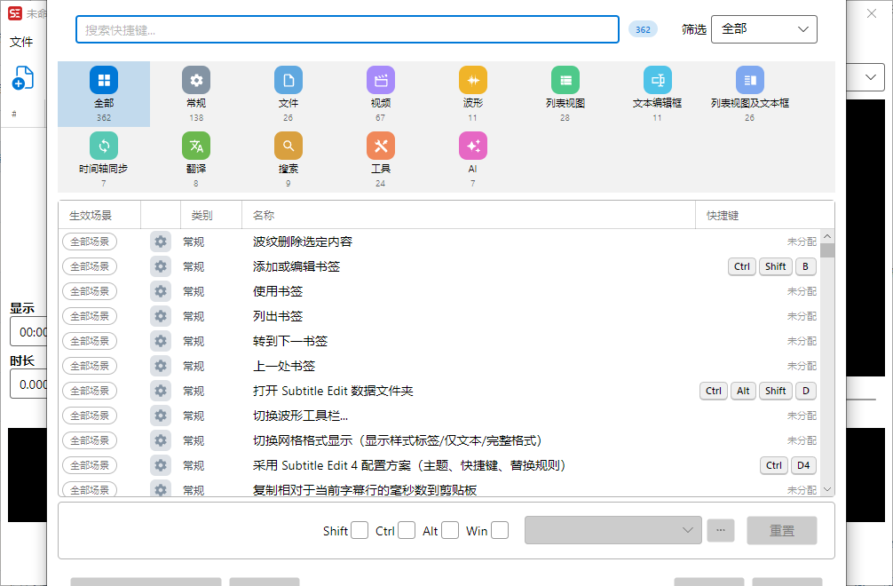Click the ellipsis button beside key dropdown
Image resolution: width=893 pixels, height=586 pixels.
pyautogui.click(x=721, y=530)
